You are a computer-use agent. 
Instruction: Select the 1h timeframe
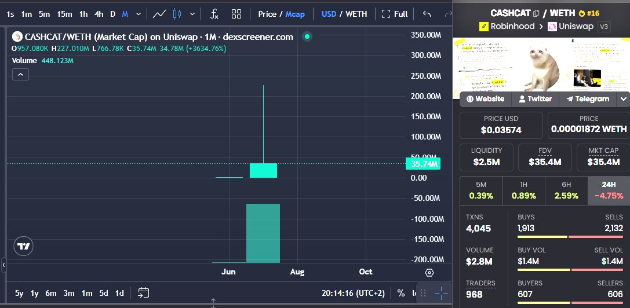pyautogui.click(x=83, y=14)
